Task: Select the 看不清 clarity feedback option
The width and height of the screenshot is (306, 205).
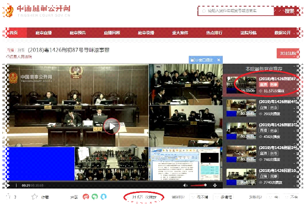Action: (x=200, y=197)
